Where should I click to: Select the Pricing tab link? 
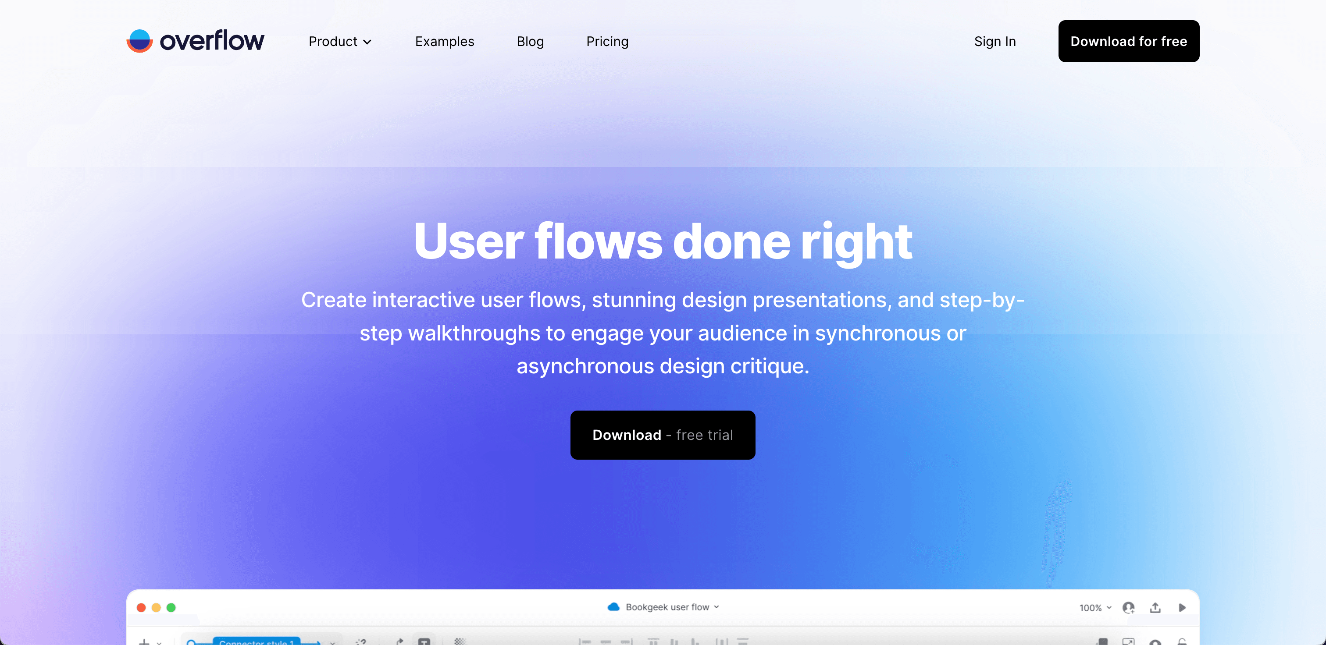[606, 41]
